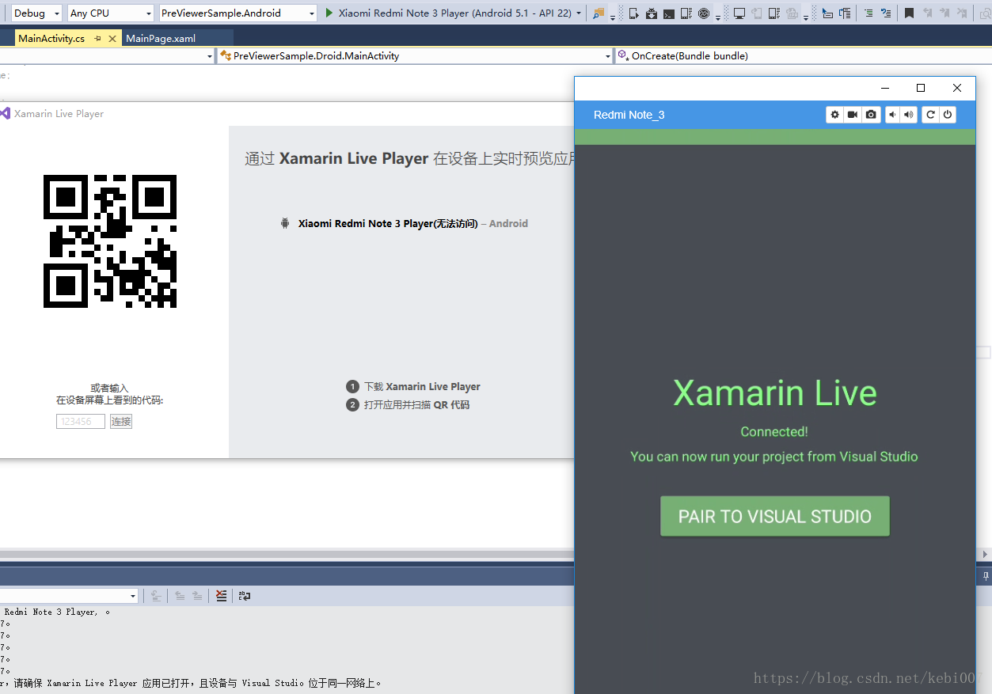Power off emulator with power icon
The image size is (992, 694).
[948, 115]
